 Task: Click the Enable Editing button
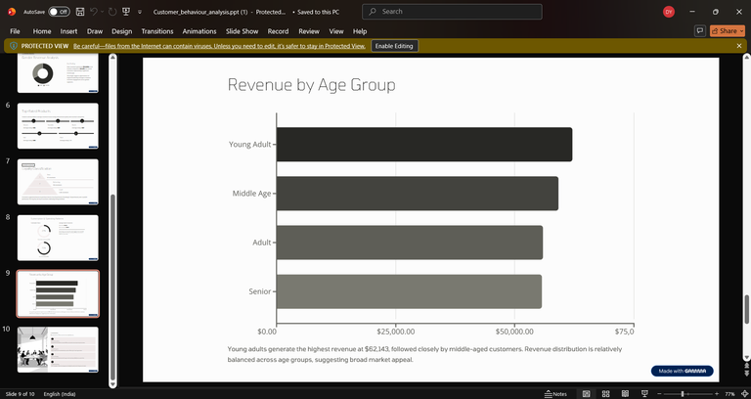[x=394, y=46]
